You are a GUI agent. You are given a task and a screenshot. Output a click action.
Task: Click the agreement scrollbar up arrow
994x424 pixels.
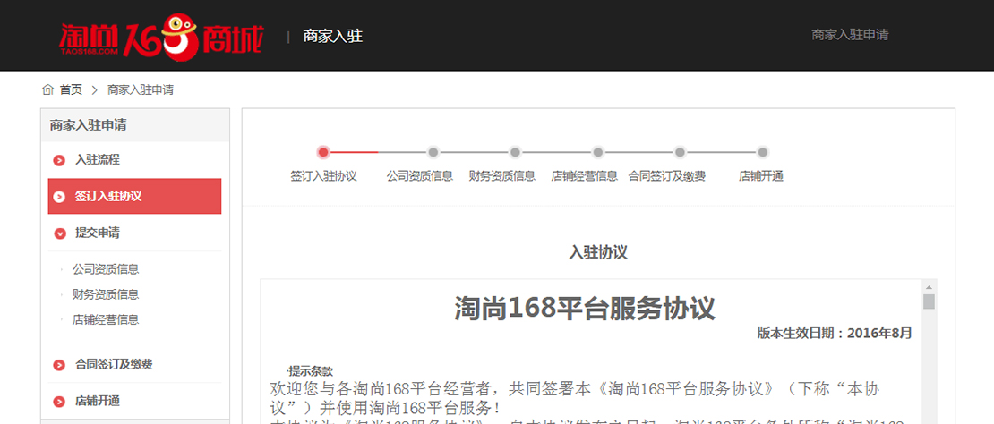pos(929,286)
